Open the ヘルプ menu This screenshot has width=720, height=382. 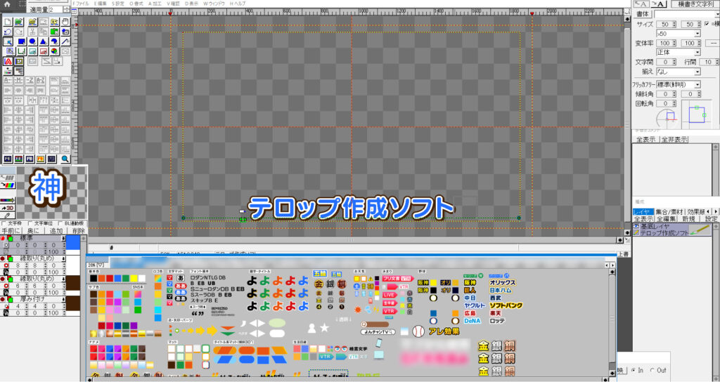(238, 4)
